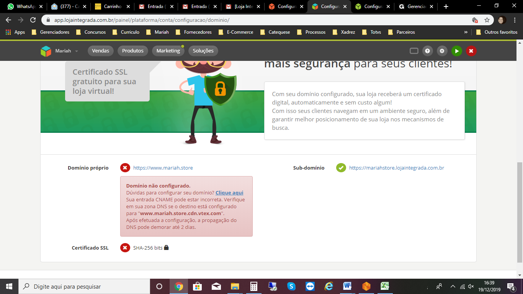This screenshot has height=294, width=523.
Task: Click the red X button in header
Action: point(471,51)
